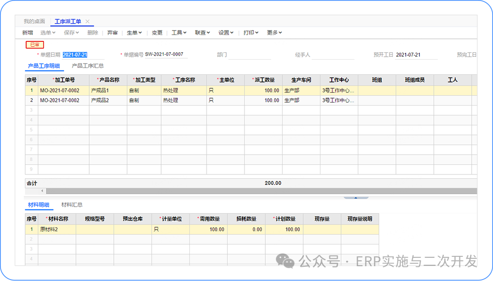
Task: Switch to the 我的桌面 tab
Action: click(34, 22)
